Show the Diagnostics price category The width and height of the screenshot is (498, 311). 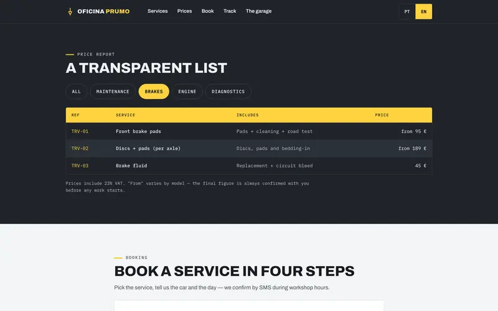228,91
